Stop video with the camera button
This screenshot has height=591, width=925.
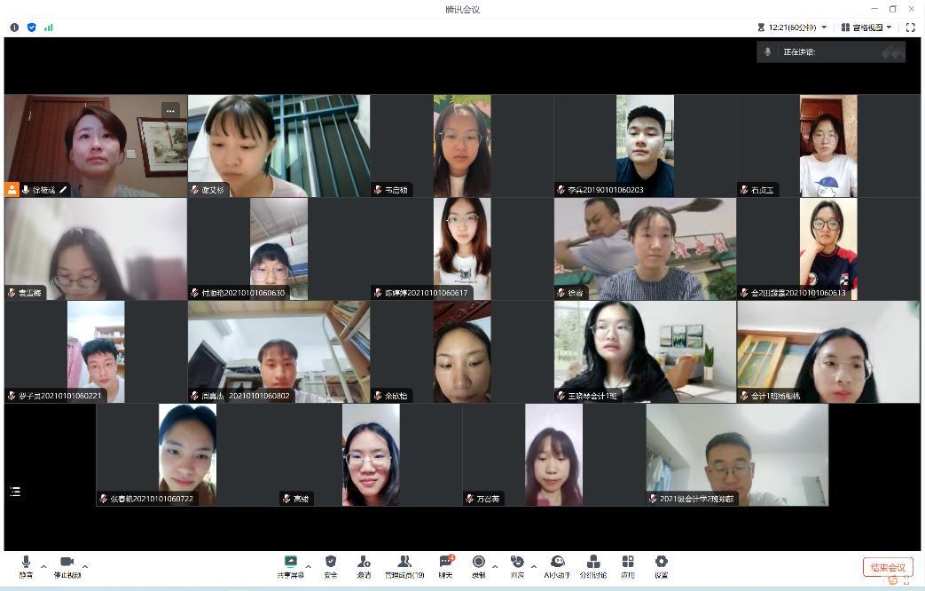click(67, 565)
